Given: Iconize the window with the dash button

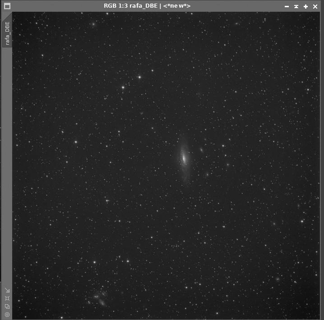Looking at the screenshot, I should [x=287, y=7].
